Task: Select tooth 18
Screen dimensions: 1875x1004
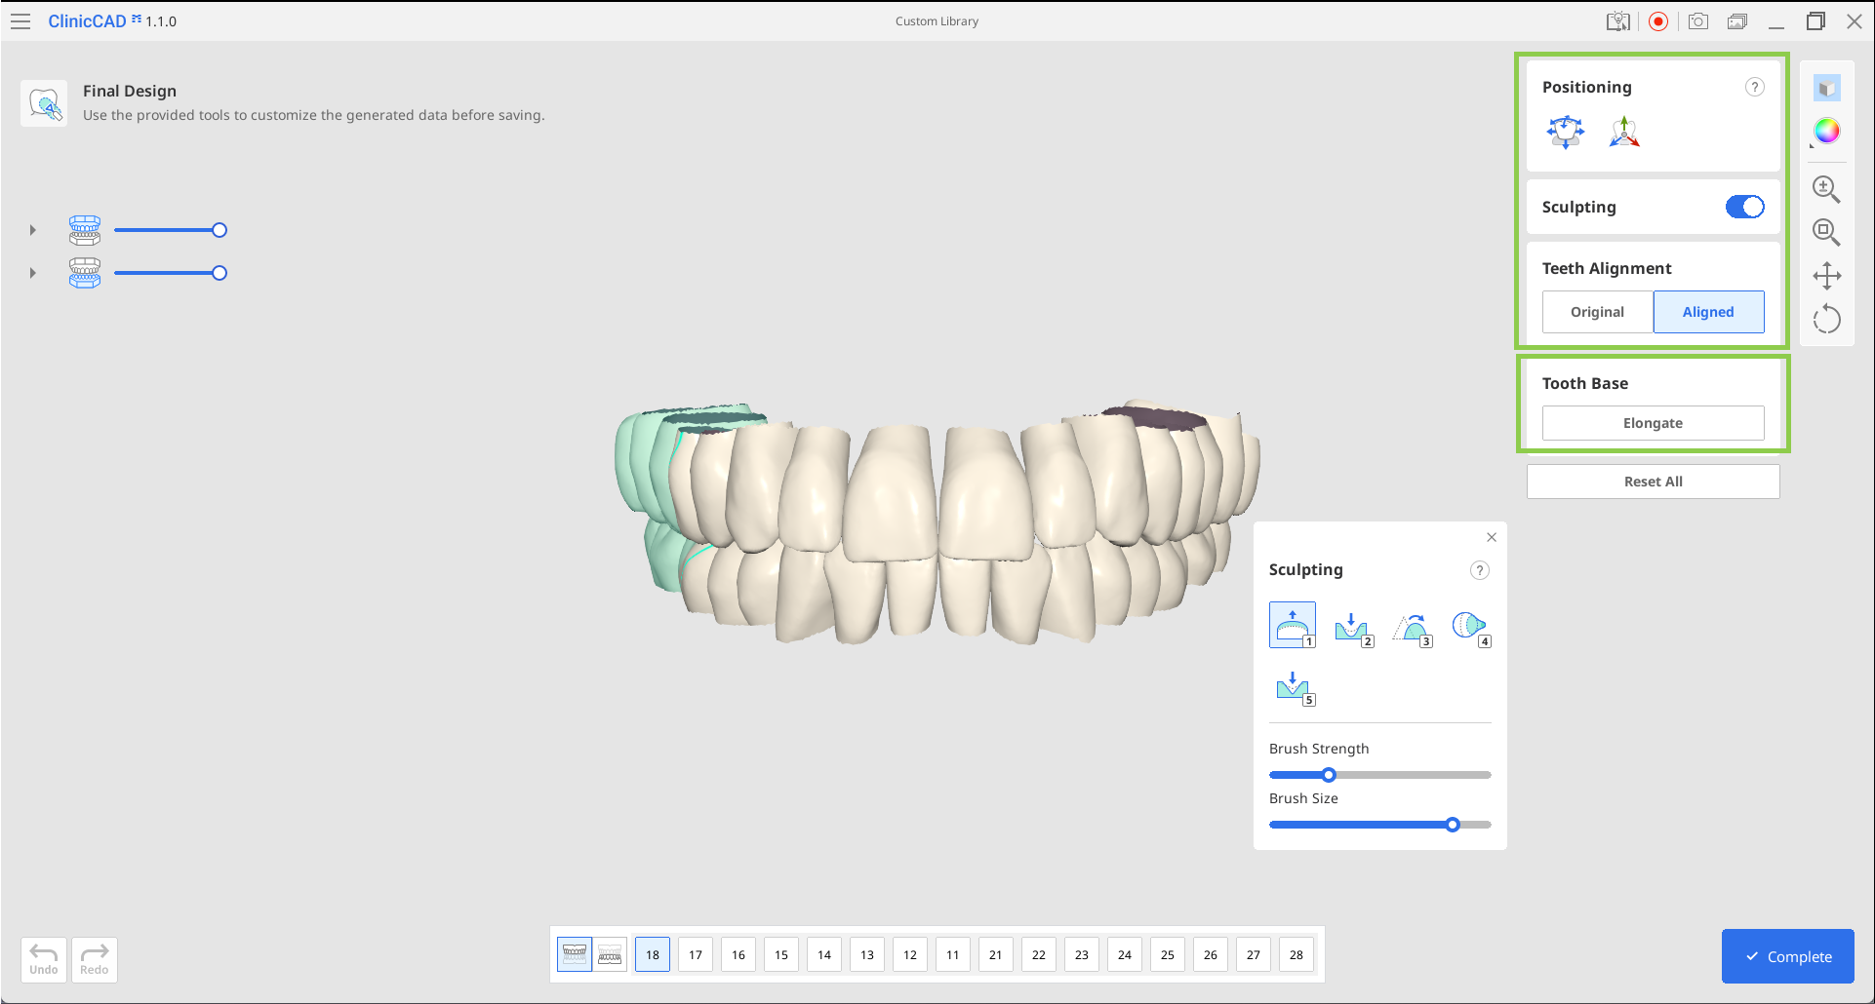Action: pos(653,954)
